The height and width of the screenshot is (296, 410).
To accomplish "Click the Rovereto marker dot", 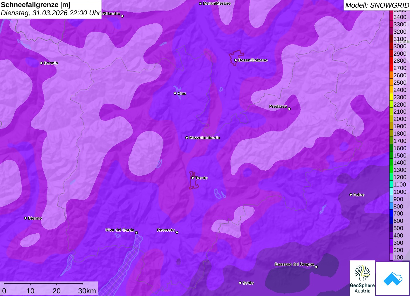I will tap(177, 232).
